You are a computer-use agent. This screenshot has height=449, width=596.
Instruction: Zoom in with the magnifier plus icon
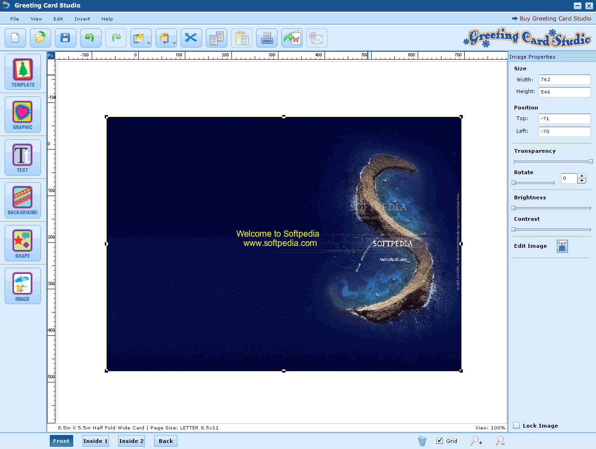(476, 441)
